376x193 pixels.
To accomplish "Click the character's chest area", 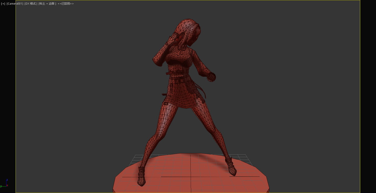I will click(179, 60).
